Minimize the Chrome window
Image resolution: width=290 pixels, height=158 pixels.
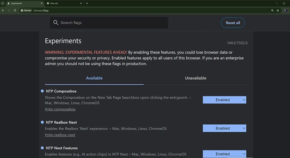click(277, 3)
